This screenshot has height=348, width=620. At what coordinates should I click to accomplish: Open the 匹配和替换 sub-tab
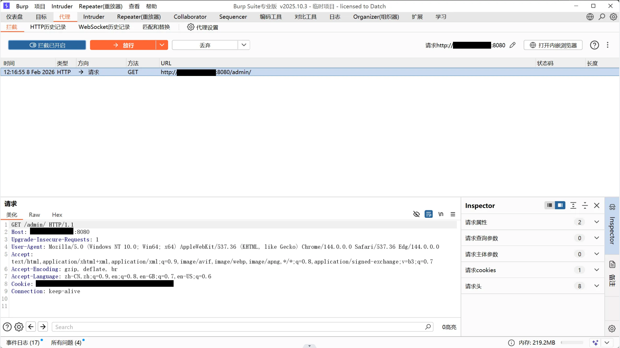156,27
